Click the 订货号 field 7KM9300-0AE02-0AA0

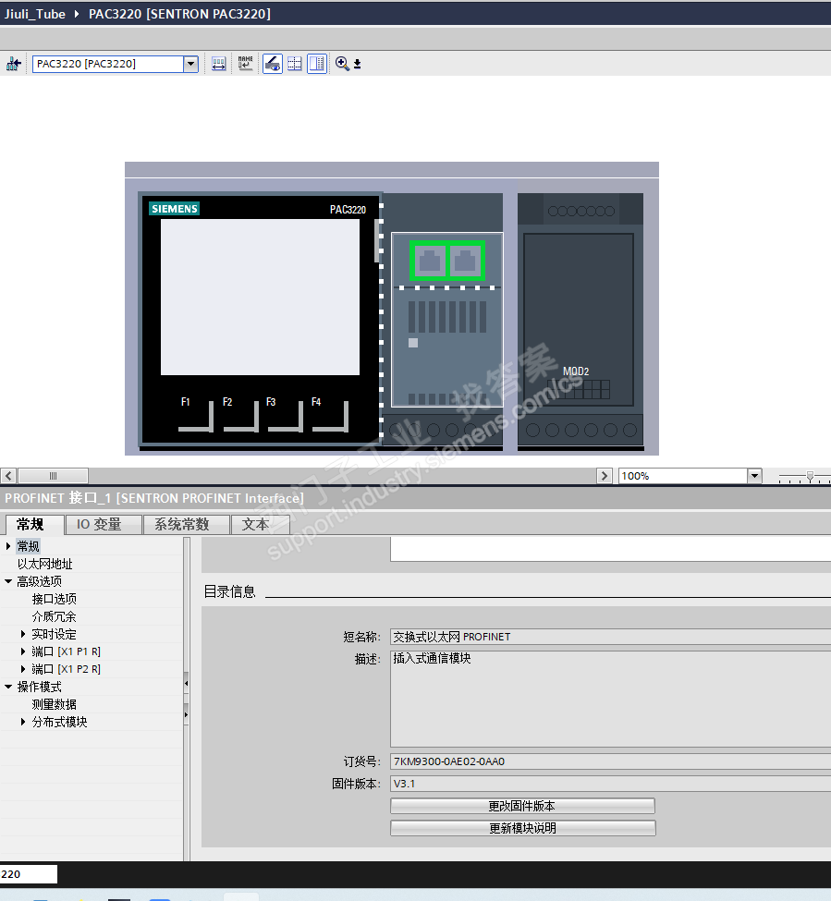pyautogui.click(x=610, y=761)
